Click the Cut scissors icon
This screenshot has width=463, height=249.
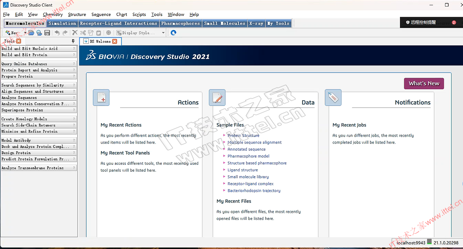(x=83, y=33)
